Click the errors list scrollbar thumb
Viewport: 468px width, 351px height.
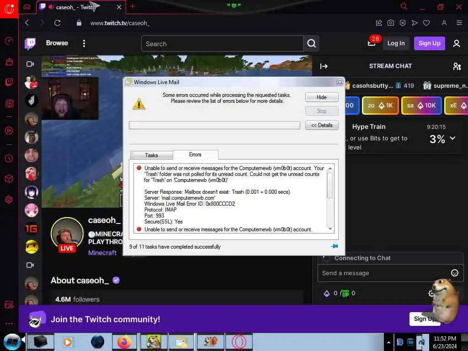click(x=330, y=185)
